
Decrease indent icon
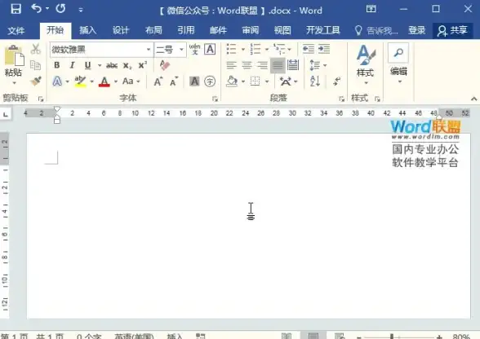pos(309,49)
